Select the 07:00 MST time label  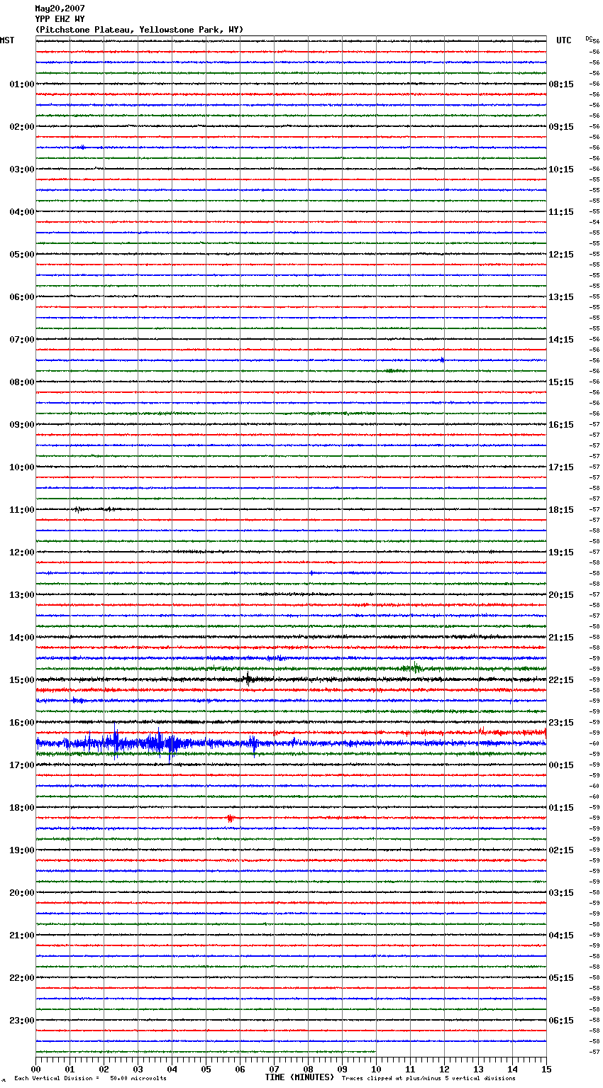pos(22,340)
